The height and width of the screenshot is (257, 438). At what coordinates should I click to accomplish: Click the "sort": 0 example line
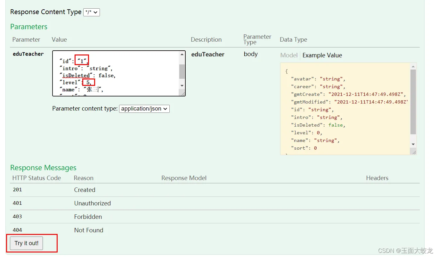point(304,148)
